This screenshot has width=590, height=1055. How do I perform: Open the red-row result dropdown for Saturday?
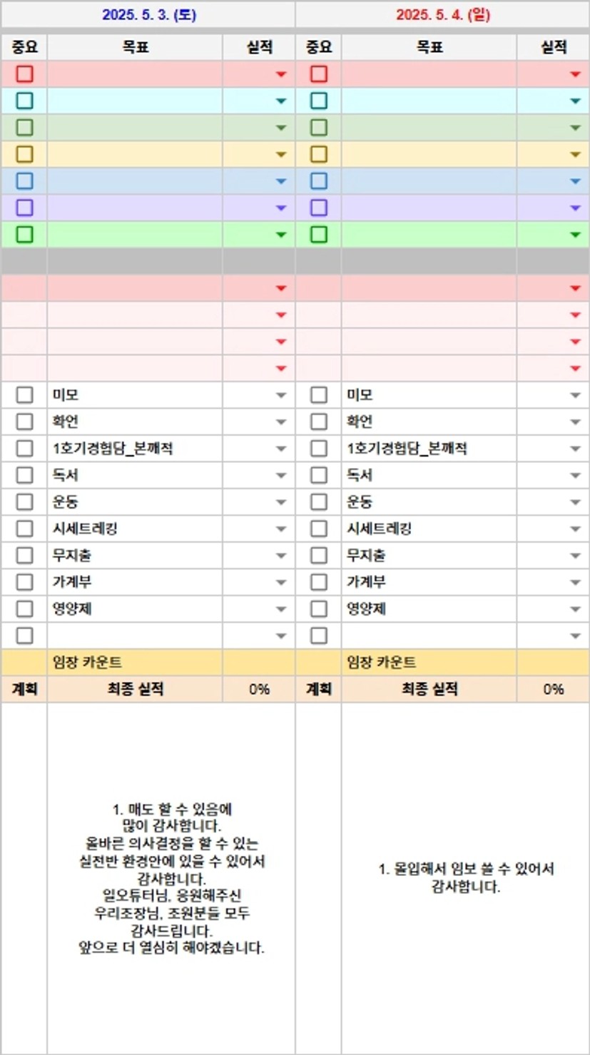281,74
